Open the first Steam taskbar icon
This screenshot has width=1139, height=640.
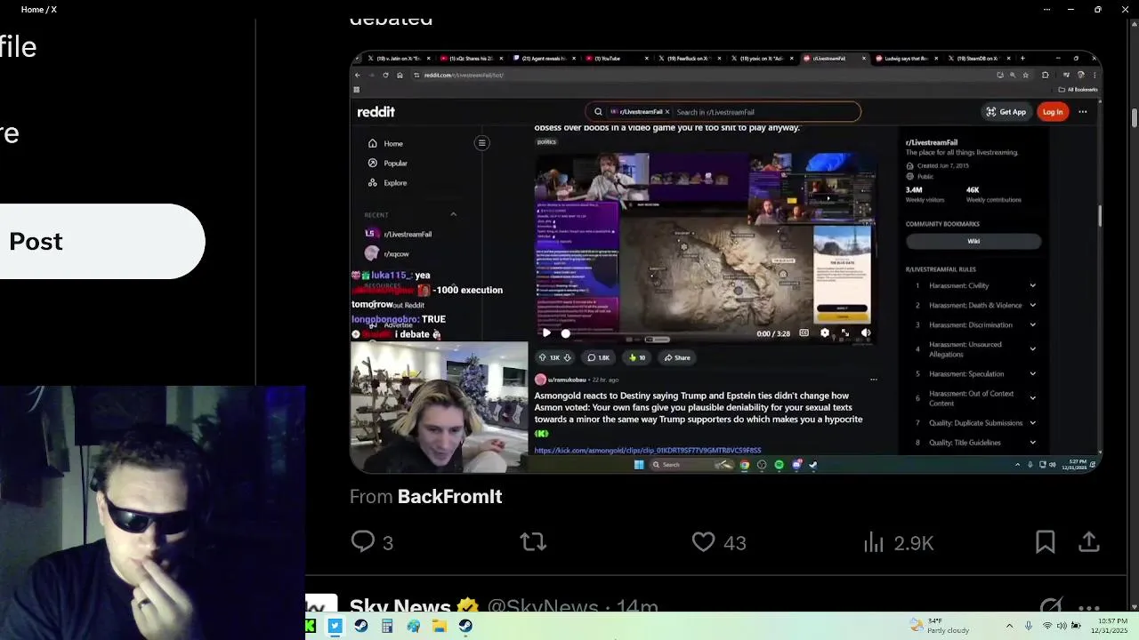point(360,626)
